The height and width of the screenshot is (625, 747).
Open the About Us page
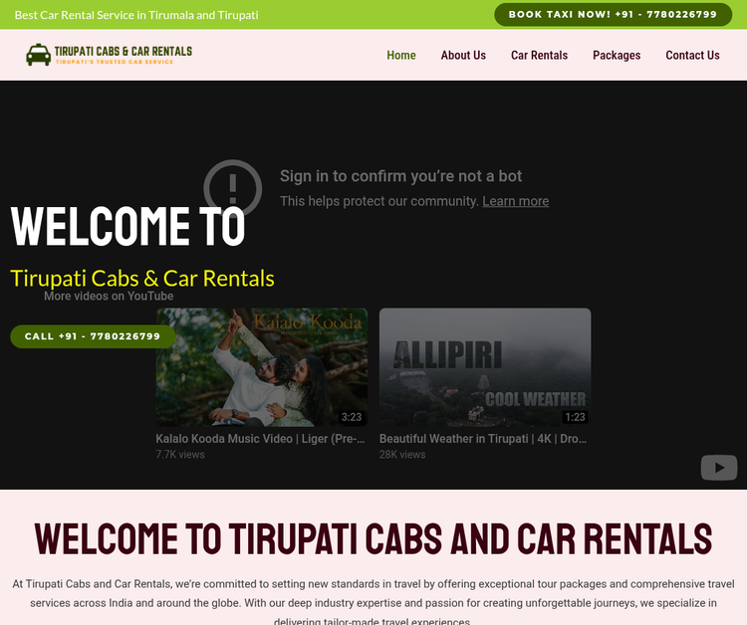click(463, 56)
